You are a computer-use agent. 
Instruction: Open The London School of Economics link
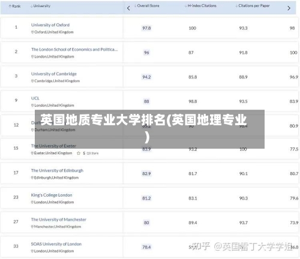(74, 49)
